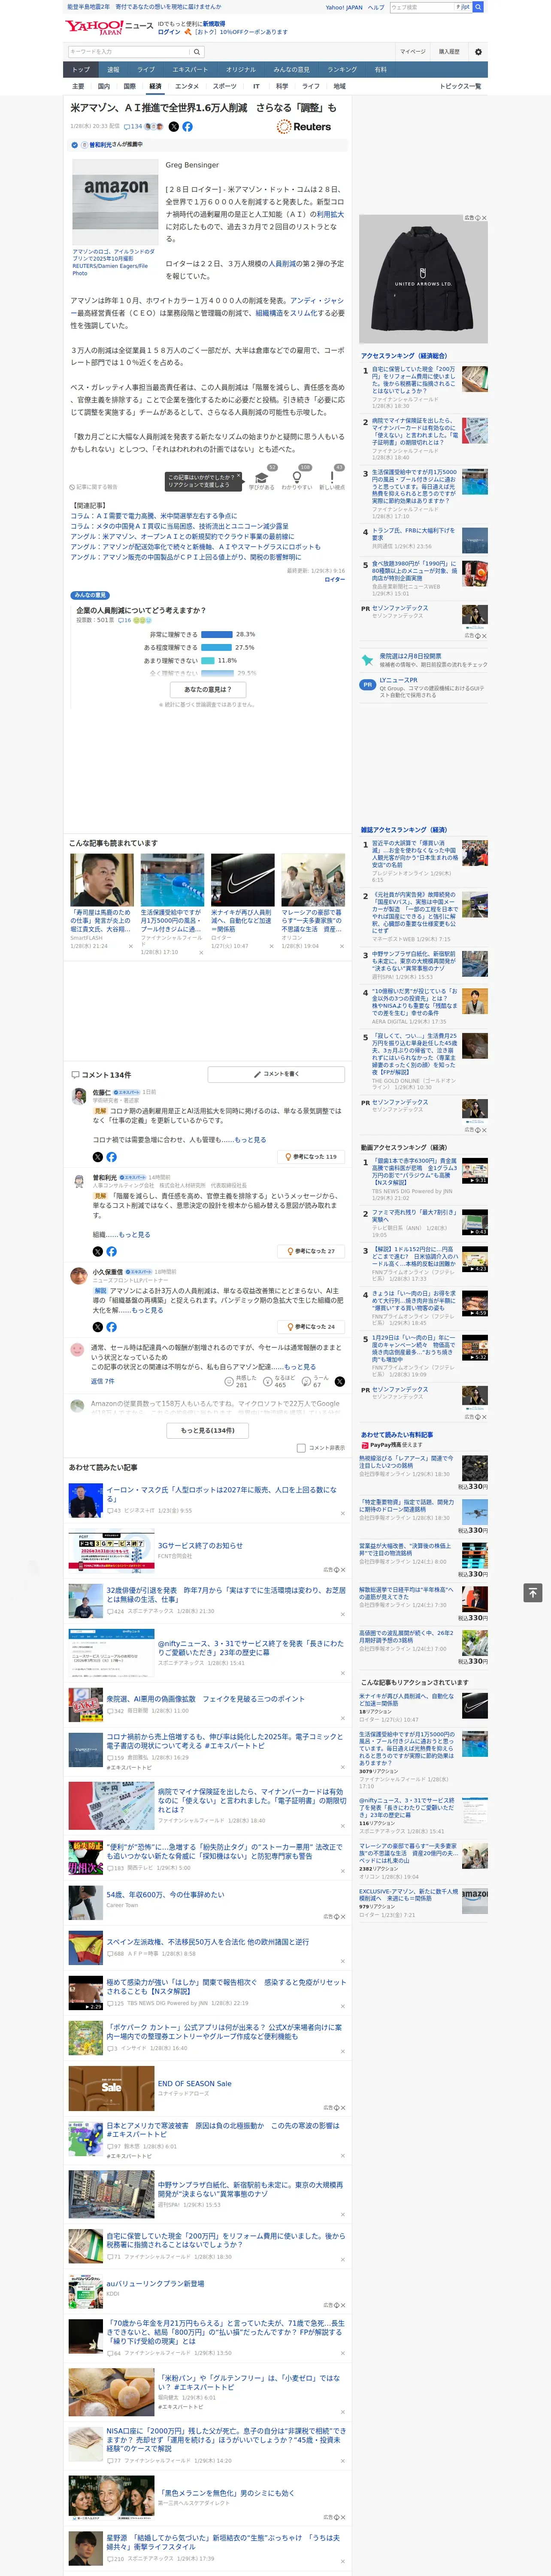The width and height of the screenshot is (551, 2576).
Task: Tick the コメント非表示 checkbox
Action: [x=301, y=1448]
